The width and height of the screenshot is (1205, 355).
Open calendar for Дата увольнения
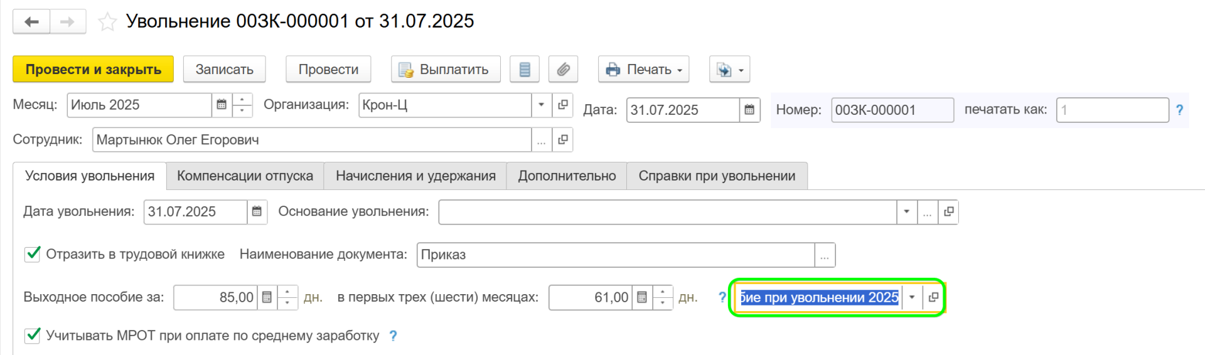point(257,212)
